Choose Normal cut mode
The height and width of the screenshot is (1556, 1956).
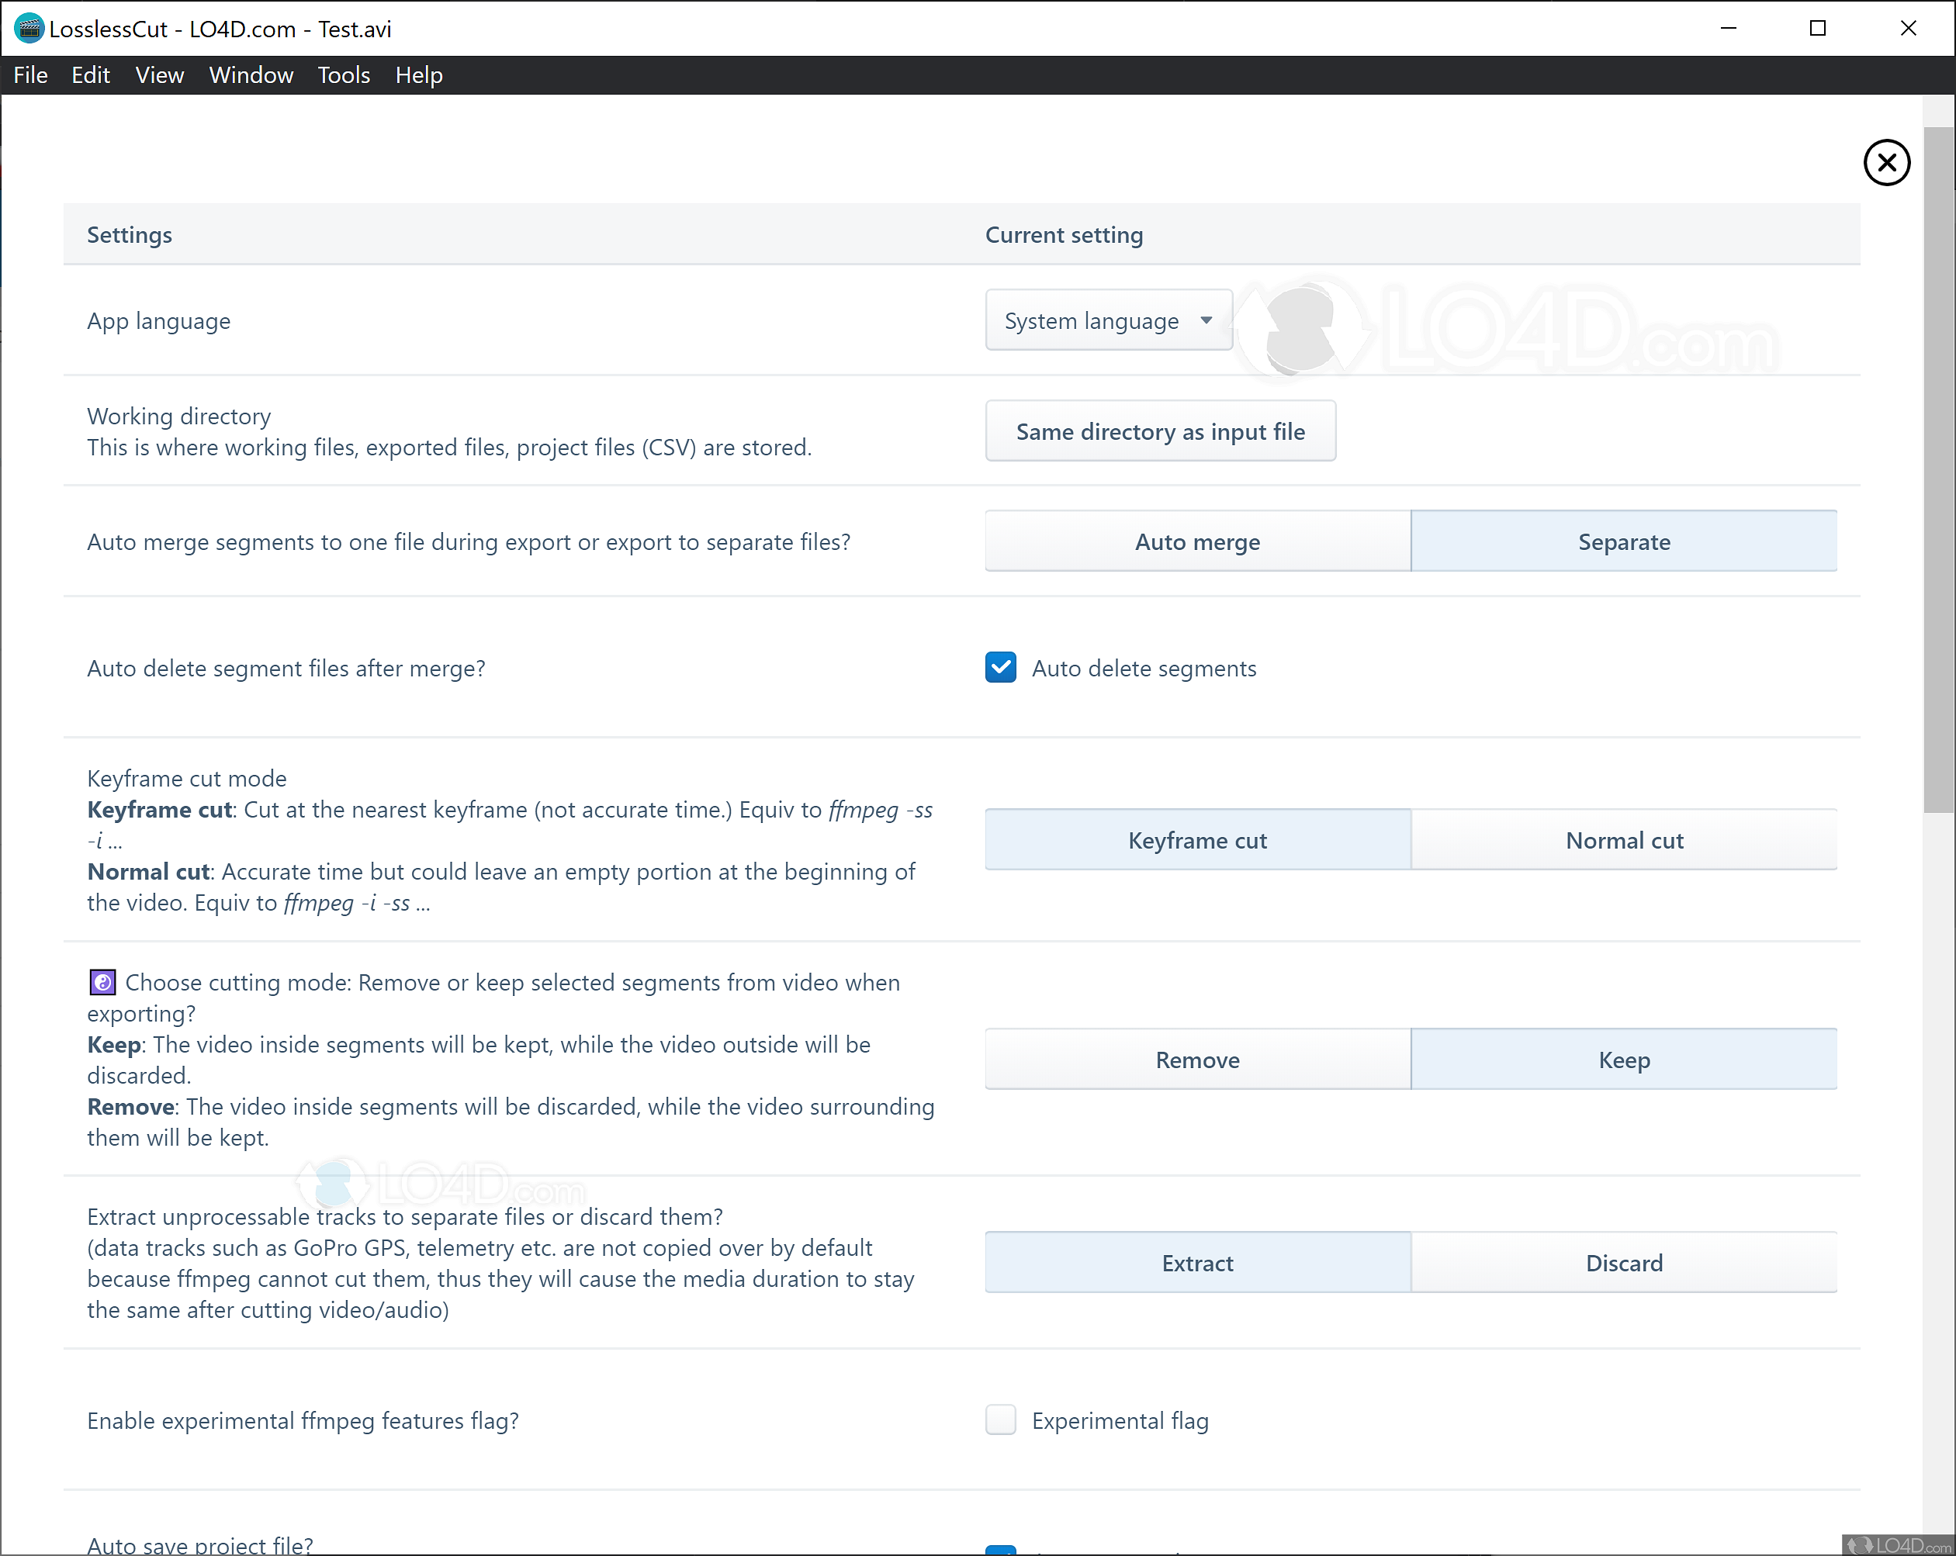1623,839
